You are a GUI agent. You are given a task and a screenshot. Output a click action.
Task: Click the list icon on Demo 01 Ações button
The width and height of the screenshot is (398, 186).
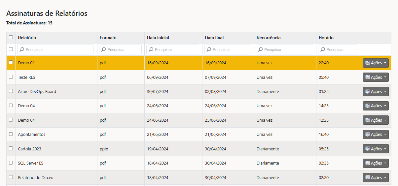(x=368, y=63)
